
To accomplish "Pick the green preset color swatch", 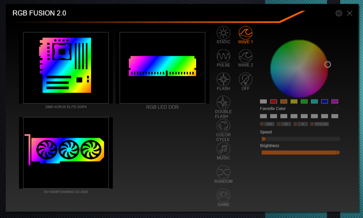I will [304, 101].
